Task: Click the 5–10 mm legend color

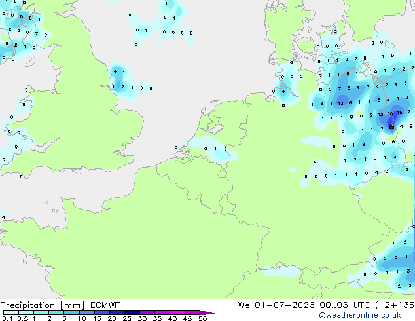Action: (x=71, y=312)
